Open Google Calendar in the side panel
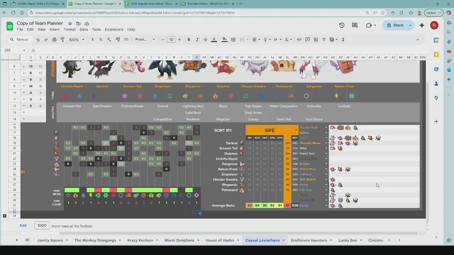The height and width of the screenshot is (255, 454). (x=436, y=40)
